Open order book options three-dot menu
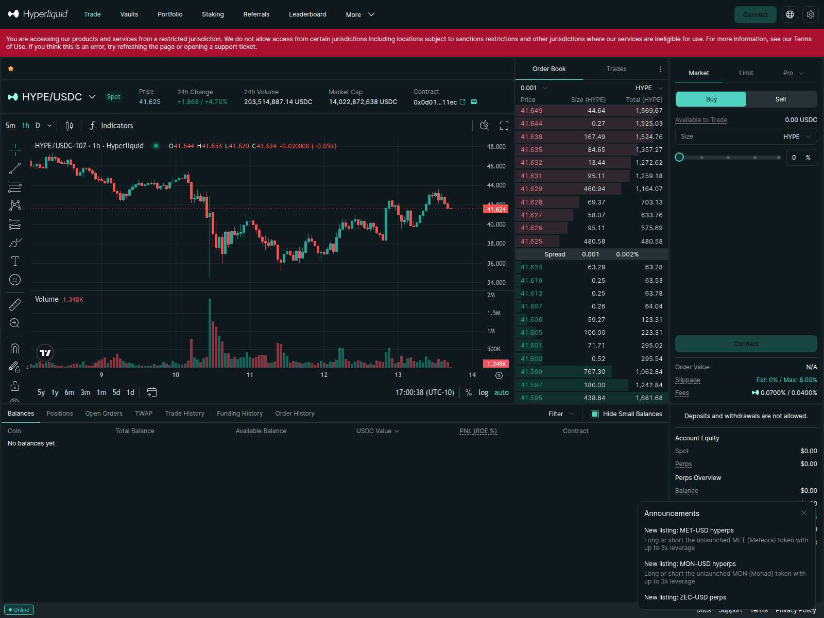This screenshot has width=824, height=618. pyautogui.click(x=660, y=69)
